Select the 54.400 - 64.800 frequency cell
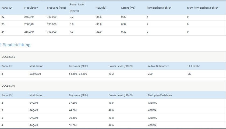Viewport: 226px width, 129px height. [x=78, y=74]
